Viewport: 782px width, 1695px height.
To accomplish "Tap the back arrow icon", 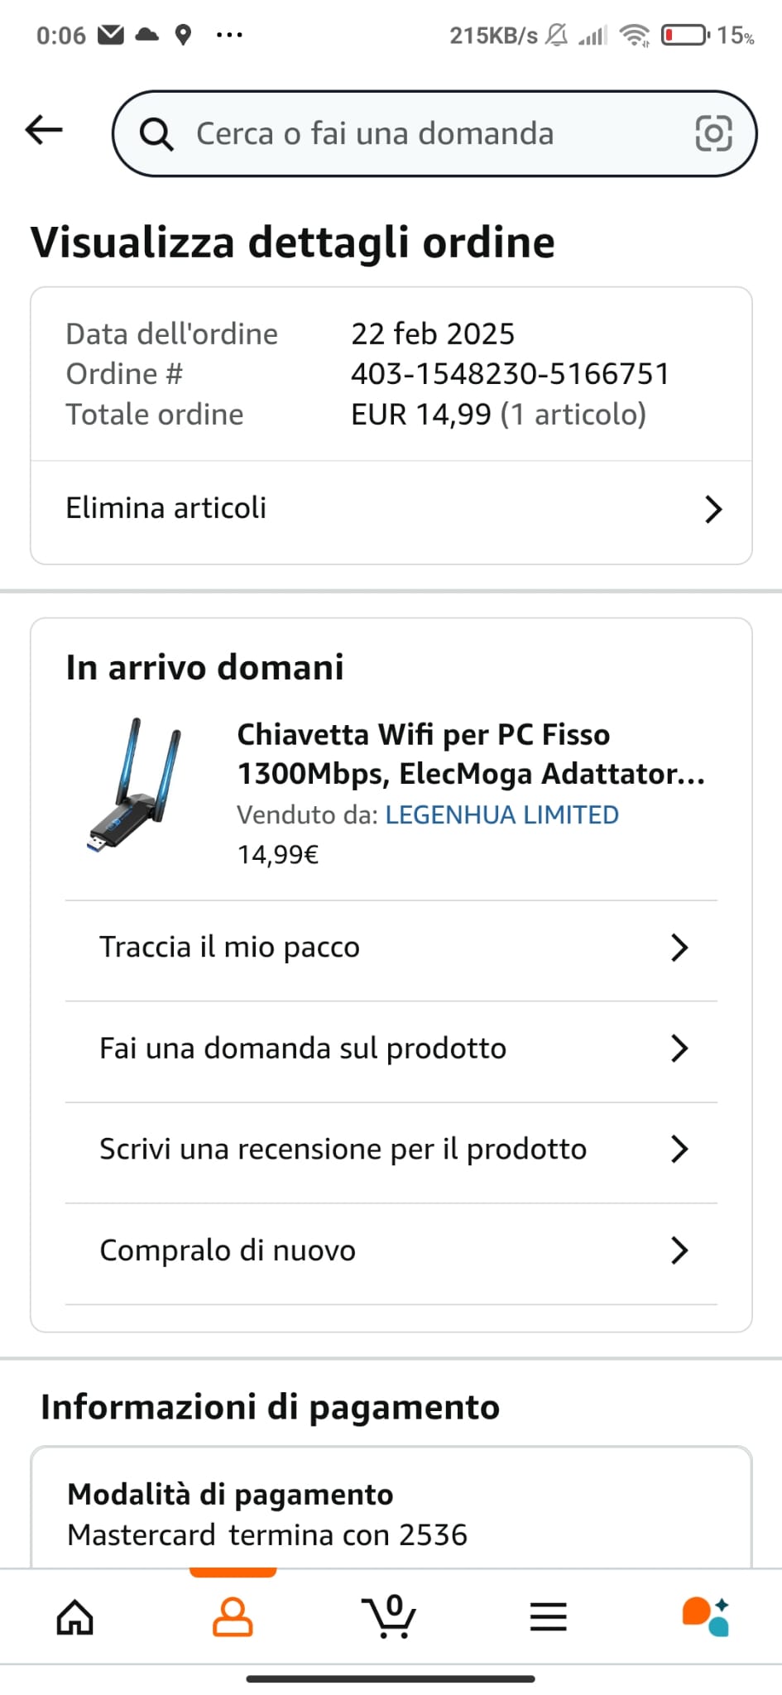I will point(44,130).
